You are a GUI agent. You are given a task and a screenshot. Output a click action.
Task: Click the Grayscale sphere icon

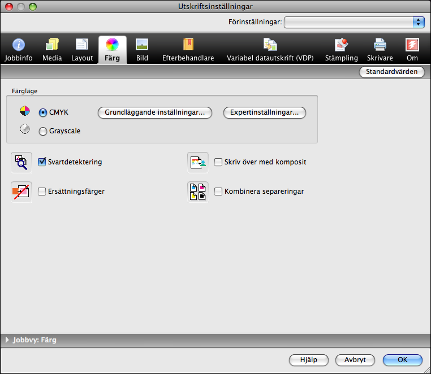tap(25, 129)
